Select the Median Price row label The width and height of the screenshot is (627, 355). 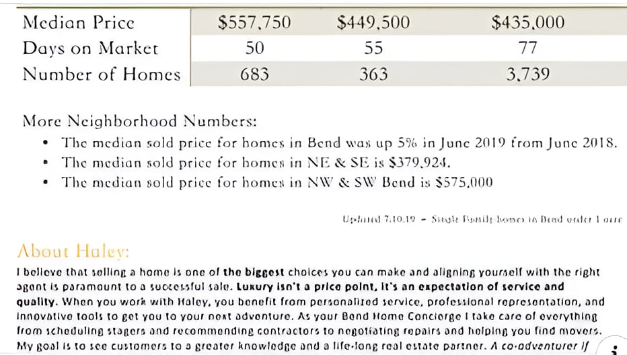tap(78, 22)
